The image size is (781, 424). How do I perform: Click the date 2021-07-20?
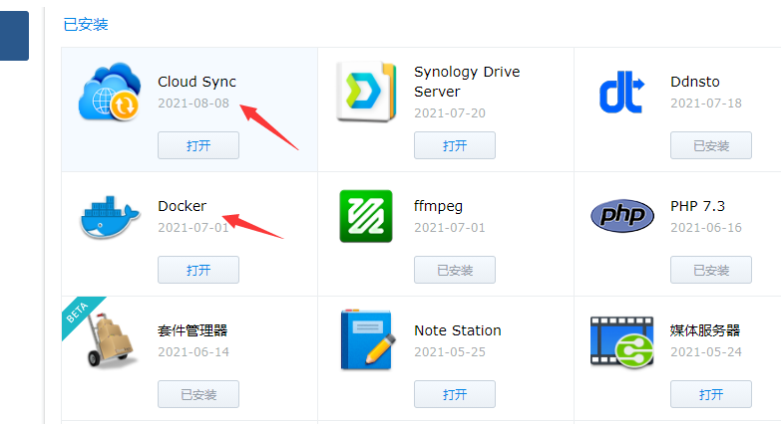tap(450, 112)
